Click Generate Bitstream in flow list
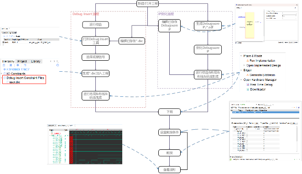302x174 pixels. [x=262, y=75]
